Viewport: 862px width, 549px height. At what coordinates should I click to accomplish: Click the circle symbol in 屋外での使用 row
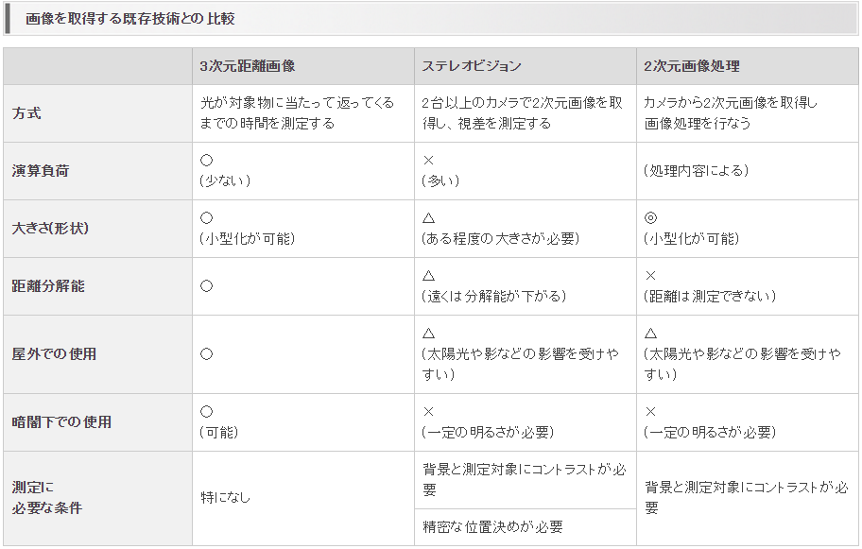coord(207,353)
